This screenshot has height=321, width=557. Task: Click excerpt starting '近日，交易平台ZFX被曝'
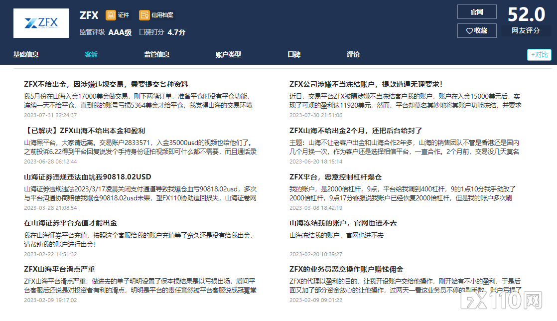(x=406, y=101)
